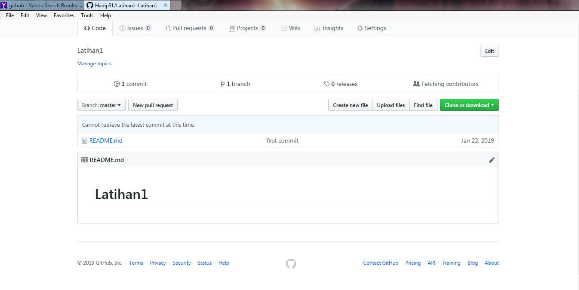Open the browser Tools menu
The image size is (579, 290).
click(x=87, y=15)
